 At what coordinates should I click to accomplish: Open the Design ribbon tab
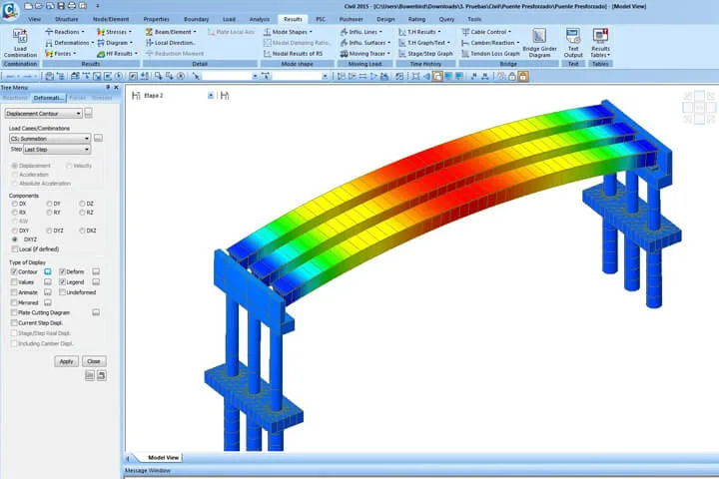click(385, 19)
